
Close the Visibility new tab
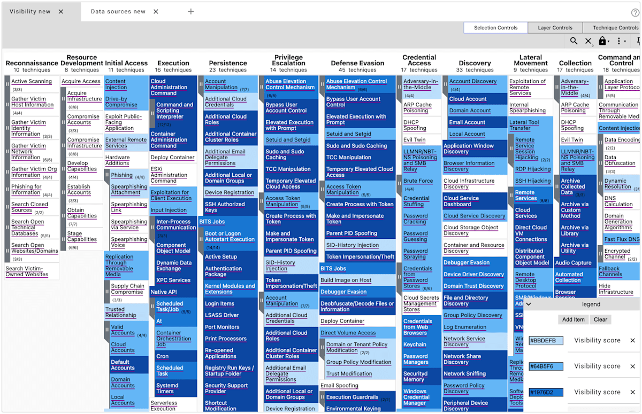61,11
